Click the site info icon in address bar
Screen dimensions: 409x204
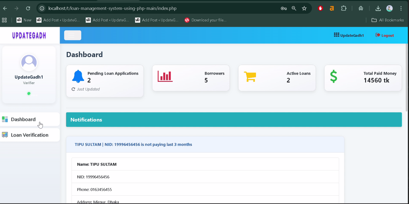tap(42, 8)
